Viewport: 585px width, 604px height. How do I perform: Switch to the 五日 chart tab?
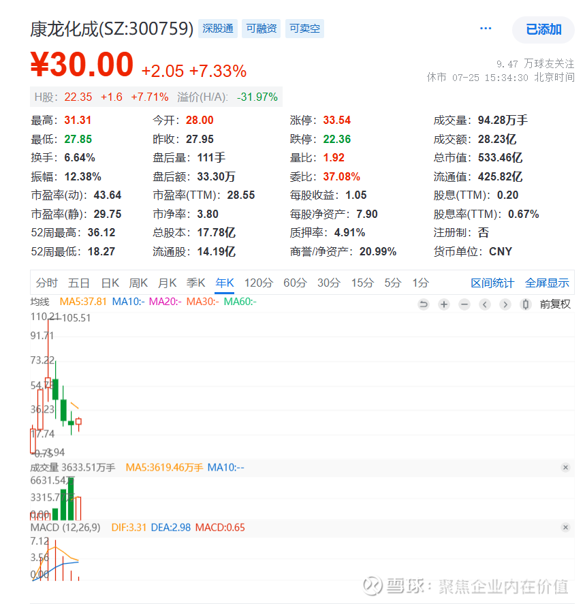click(78, 283)
